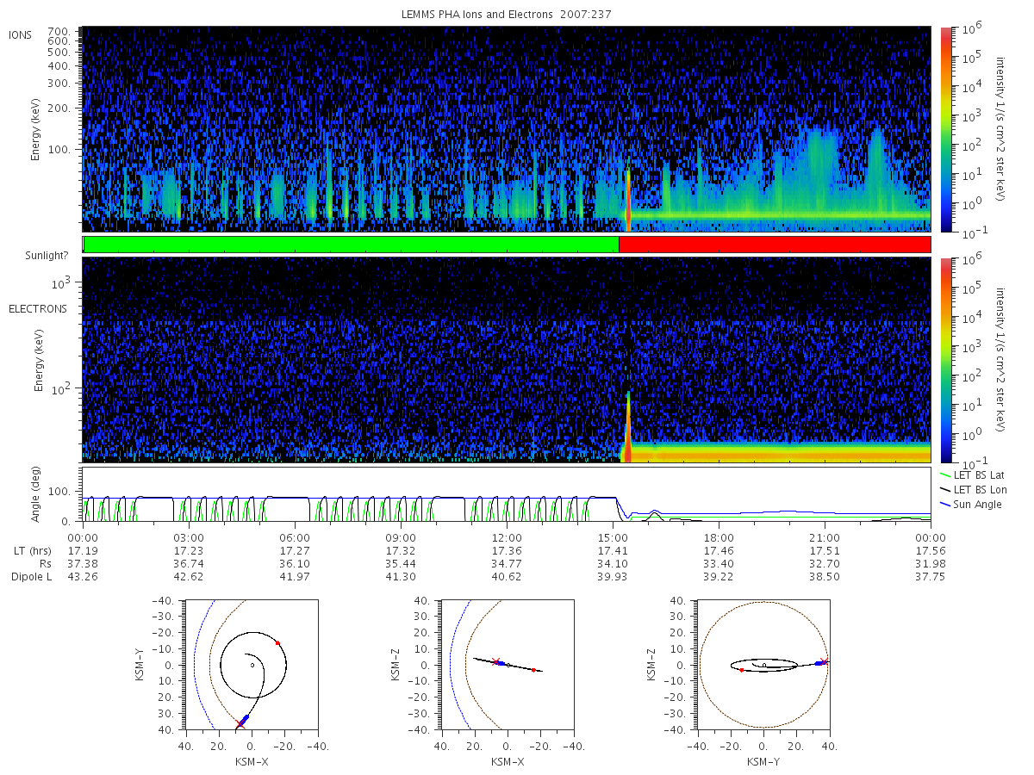This screenshot has height=775, width=1034.
Task: Click the red dot in KSM-Y/KSM-Z orbit plot
Action: 741,669
